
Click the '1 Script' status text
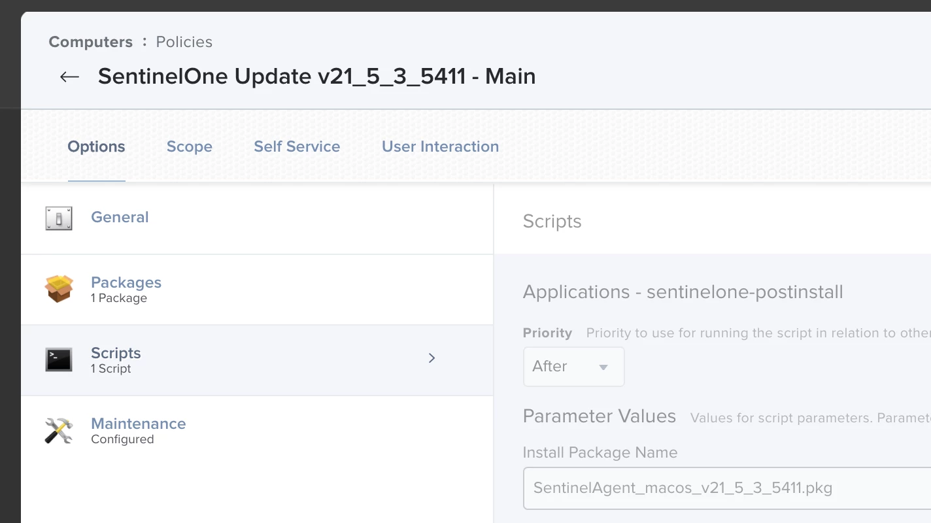pyautogui.click(x=111, y=369)
